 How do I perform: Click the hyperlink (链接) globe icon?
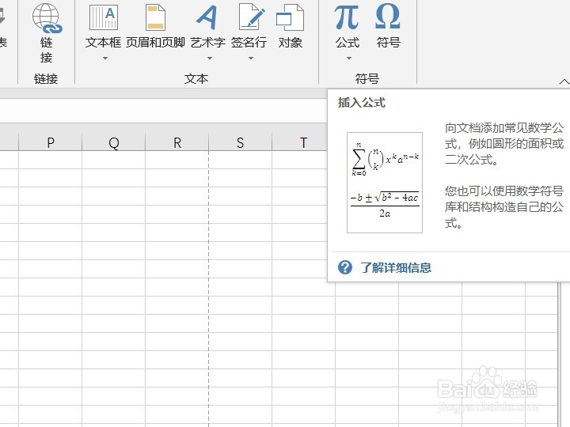[x=47, y=18]
